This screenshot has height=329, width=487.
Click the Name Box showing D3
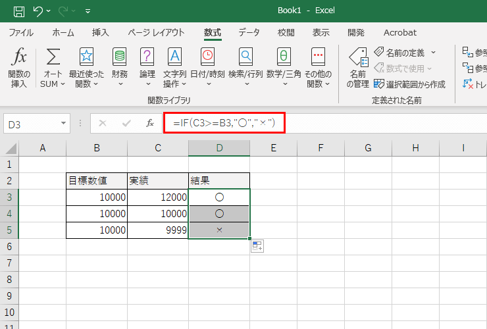[x=32, y=124]
